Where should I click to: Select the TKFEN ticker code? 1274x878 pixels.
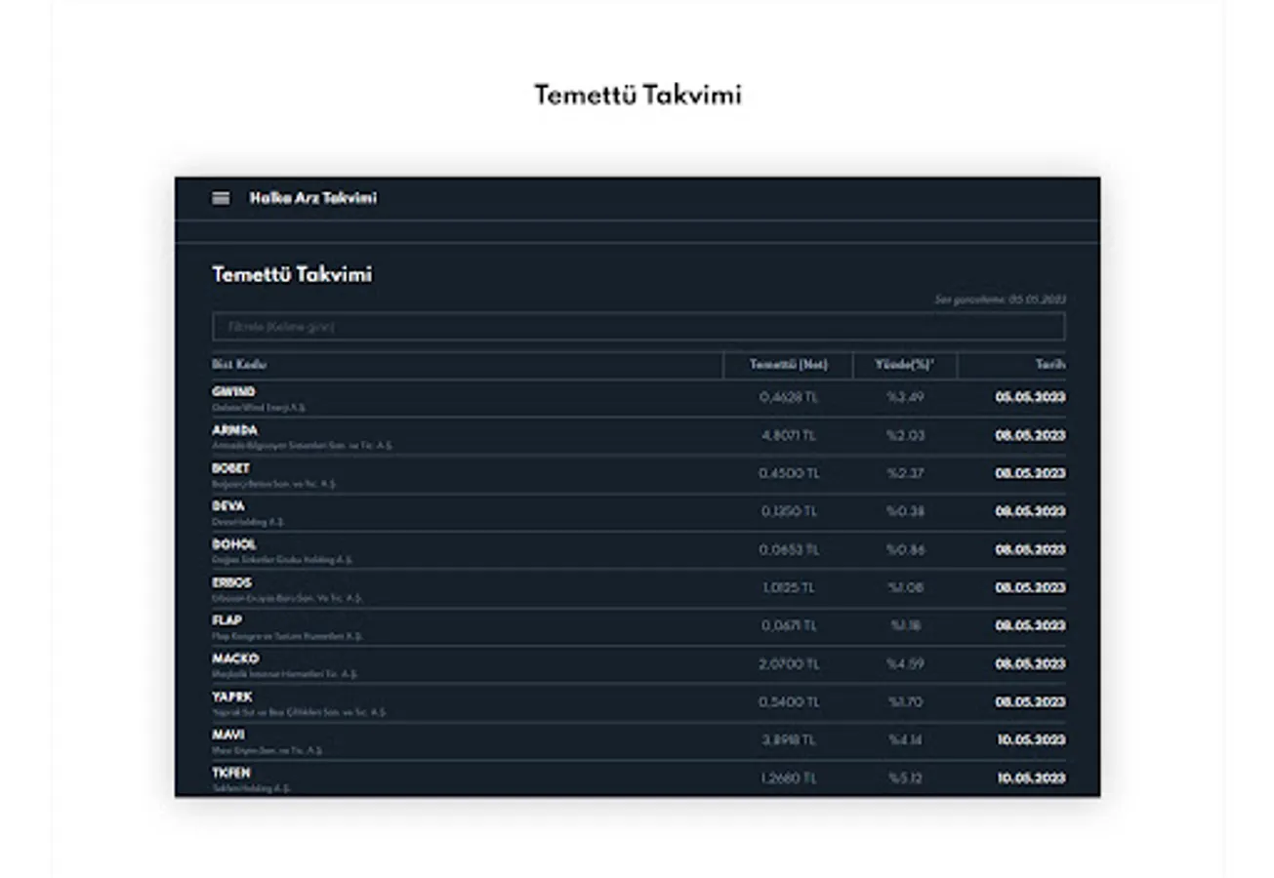click(231, 773)
